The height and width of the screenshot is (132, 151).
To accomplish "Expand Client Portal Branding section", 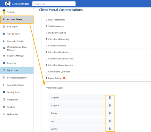I will (57, 39).
